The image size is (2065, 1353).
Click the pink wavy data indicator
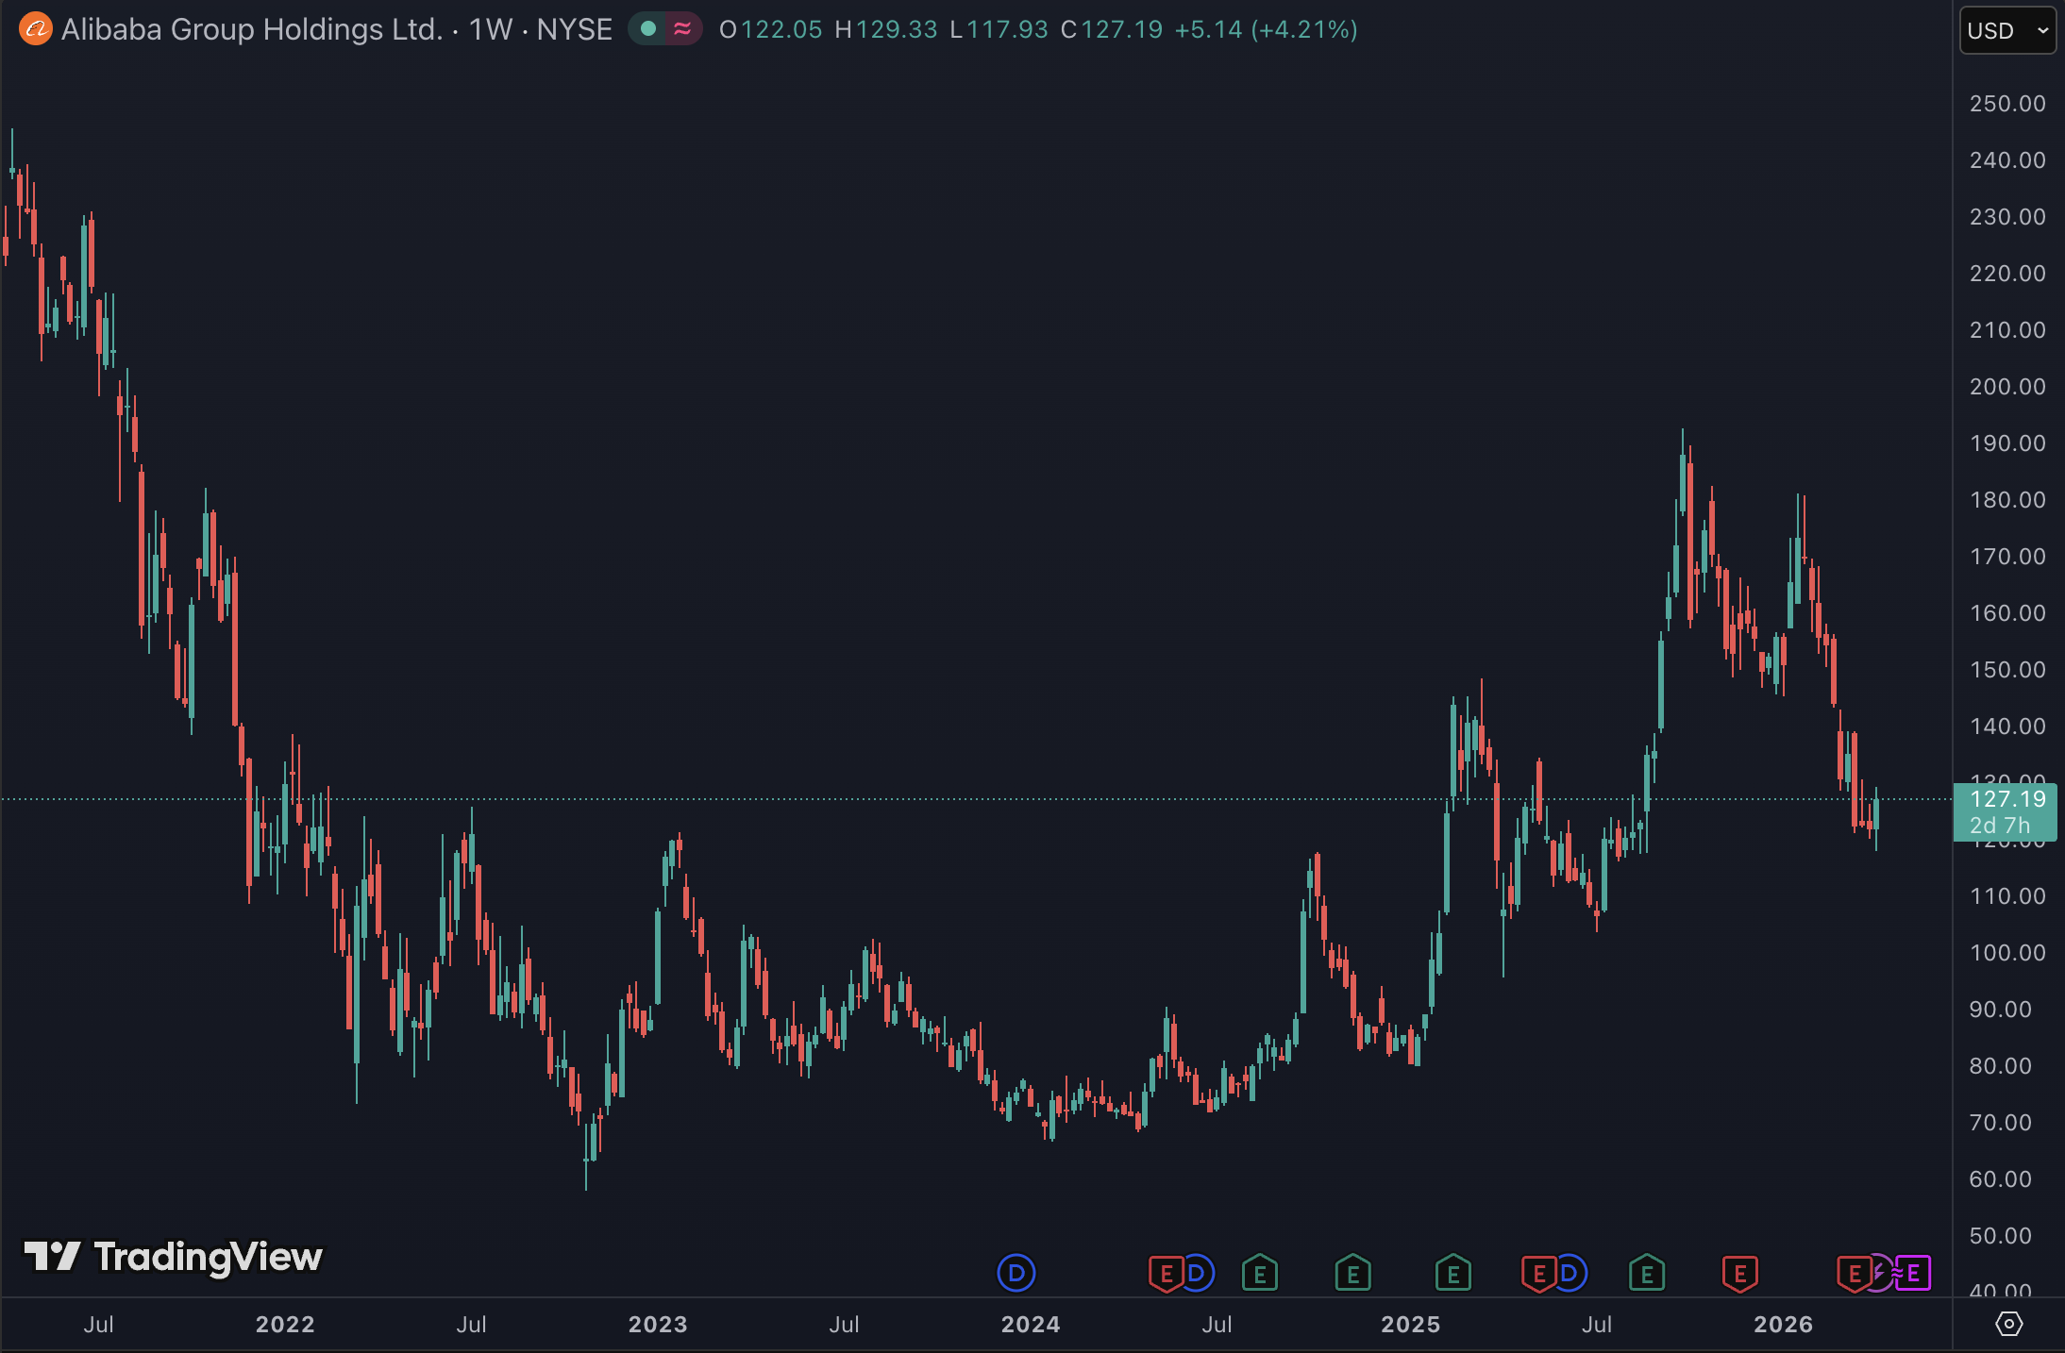coord(682,29)
